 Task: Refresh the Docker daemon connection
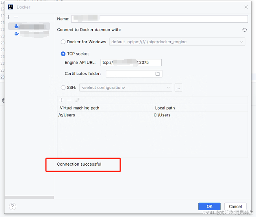244,30
